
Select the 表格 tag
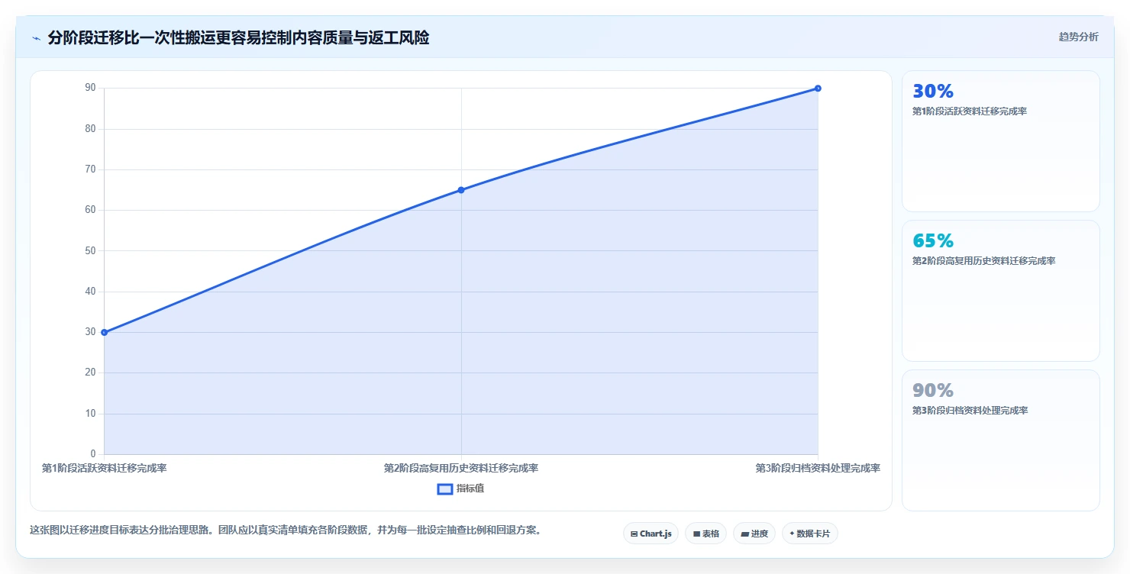click(x=705, y=534)
